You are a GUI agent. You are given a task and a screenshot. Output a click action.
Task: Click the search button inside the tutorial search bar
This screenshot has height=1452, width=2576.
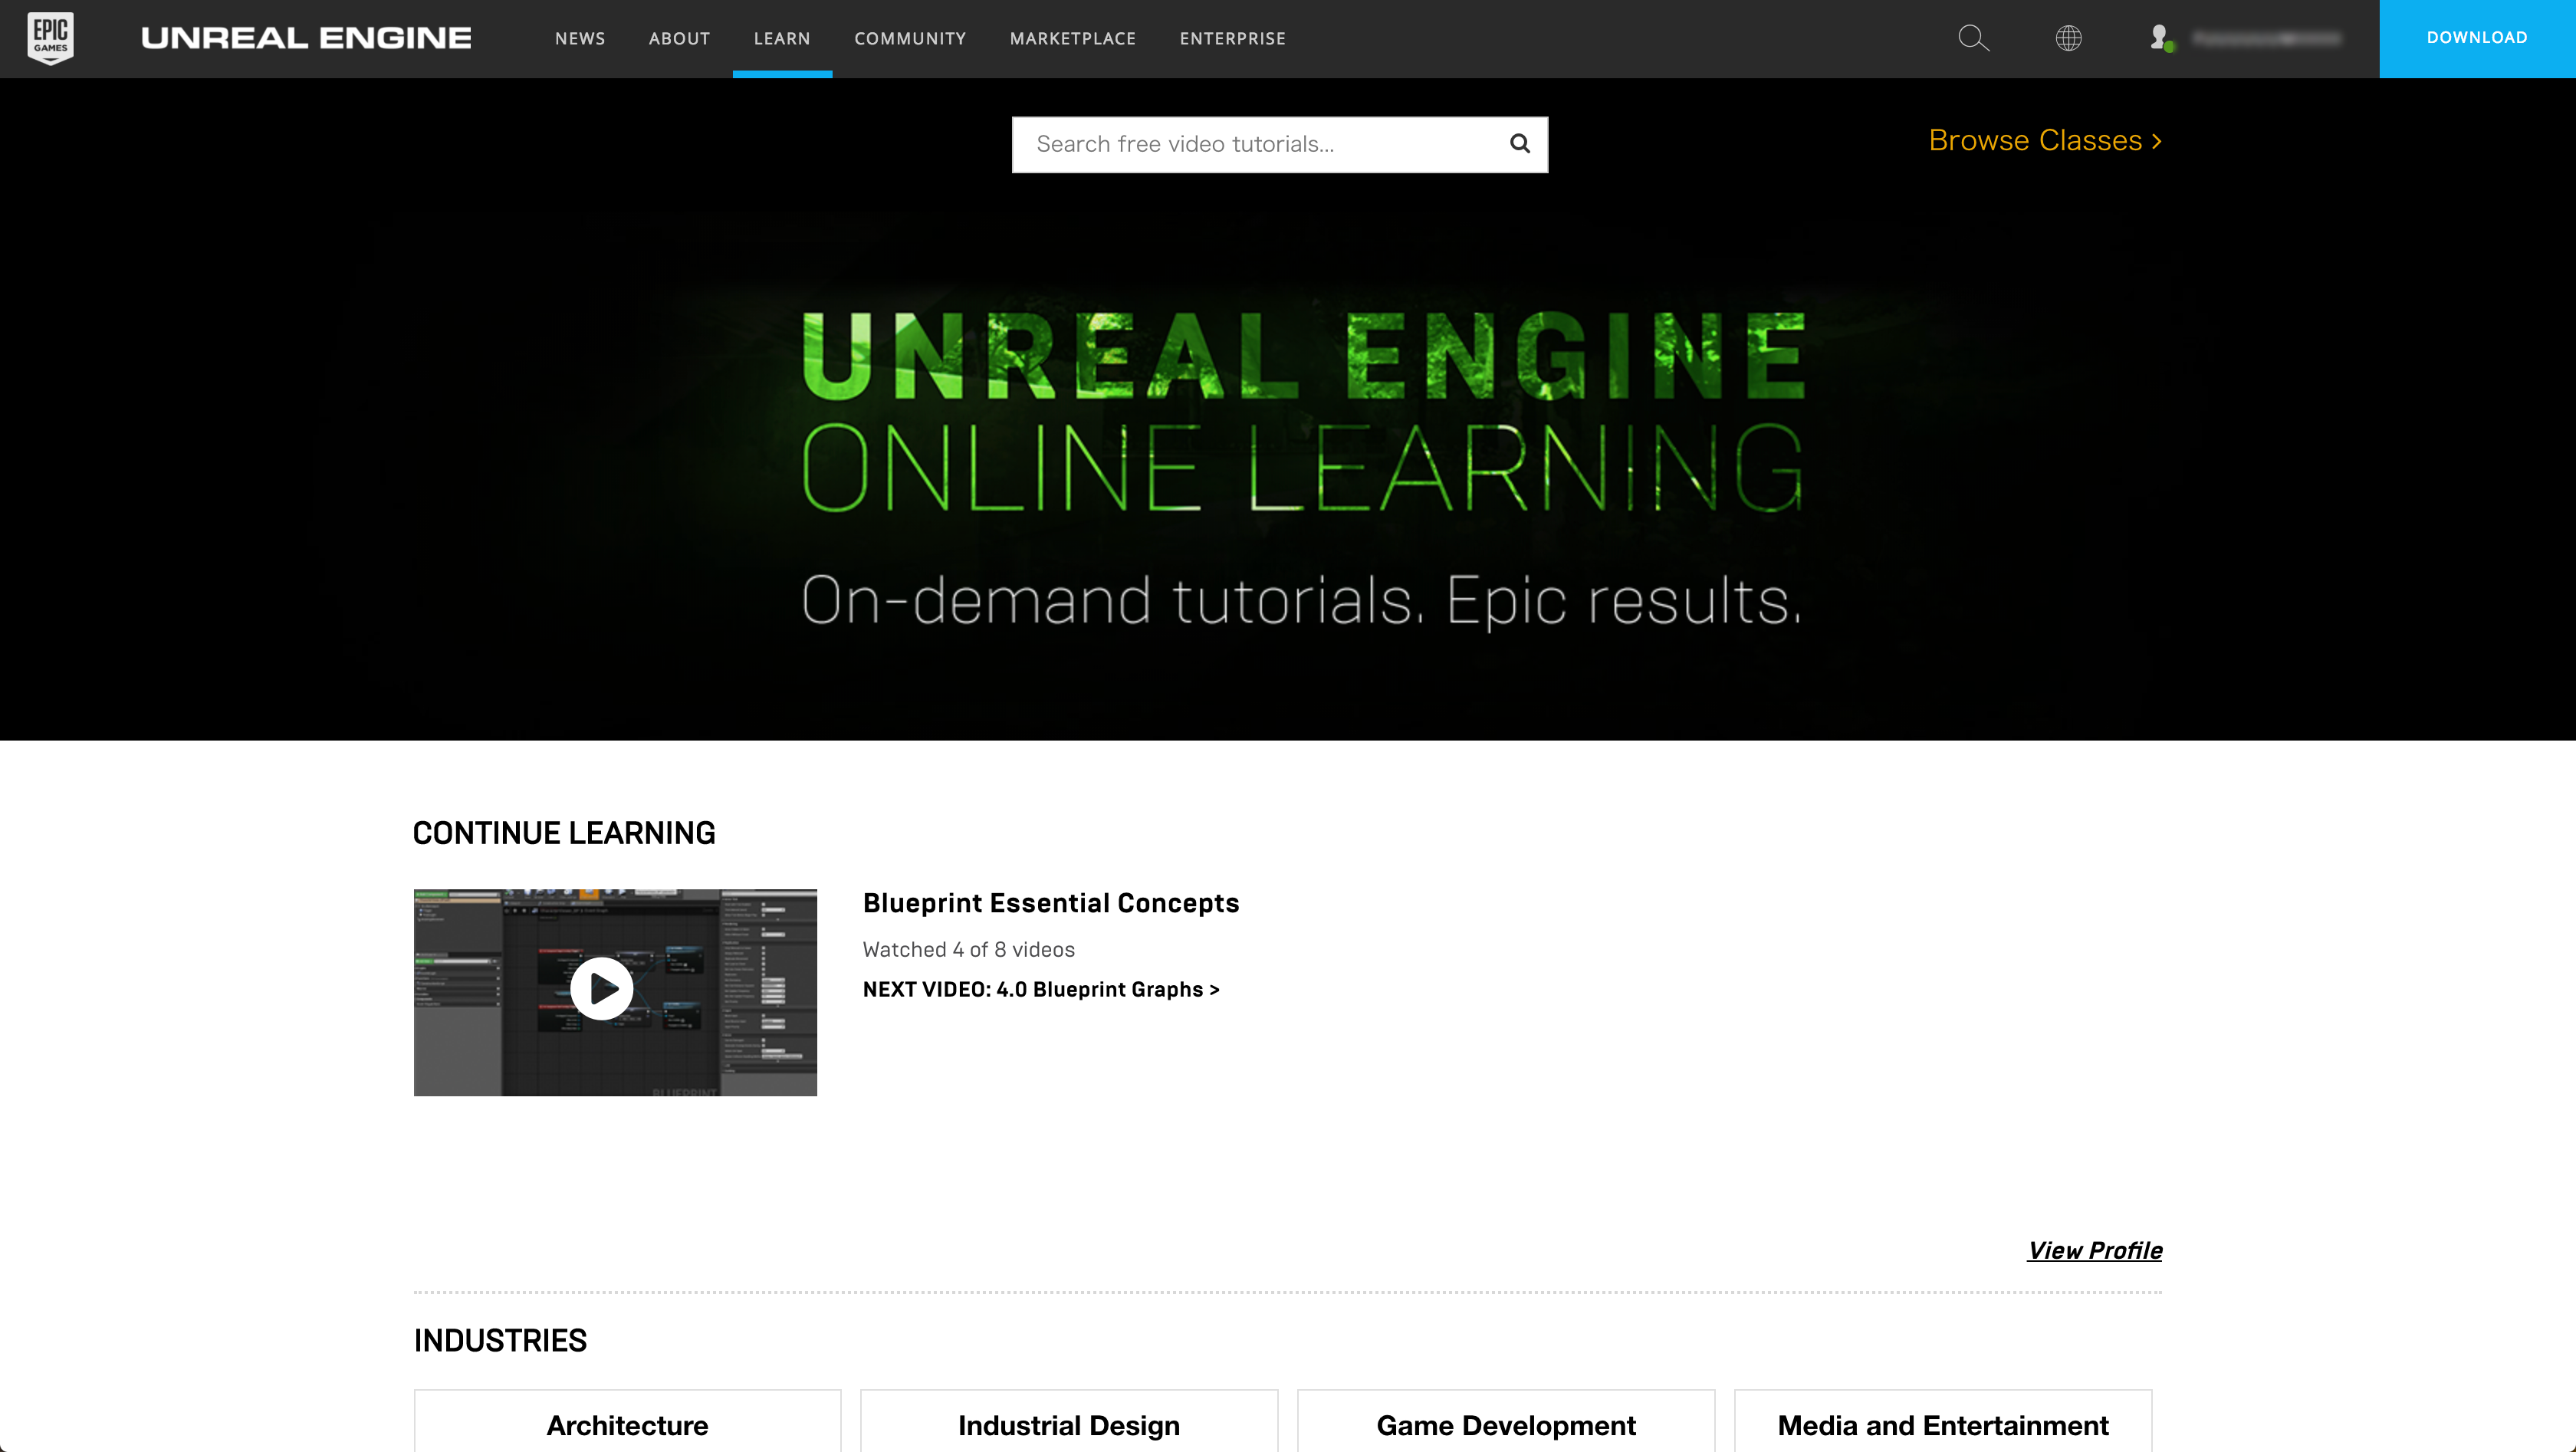[1519, 144]
